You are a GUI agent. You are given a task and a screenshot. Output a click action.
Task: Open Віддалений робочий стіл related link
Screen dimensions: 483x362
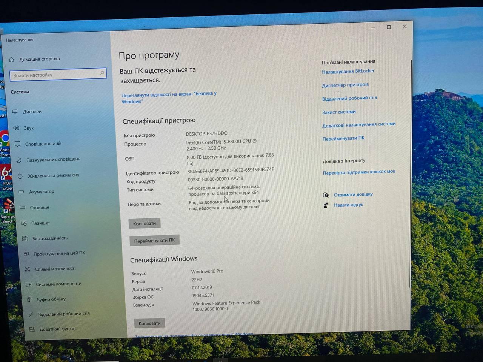point(349,98)
